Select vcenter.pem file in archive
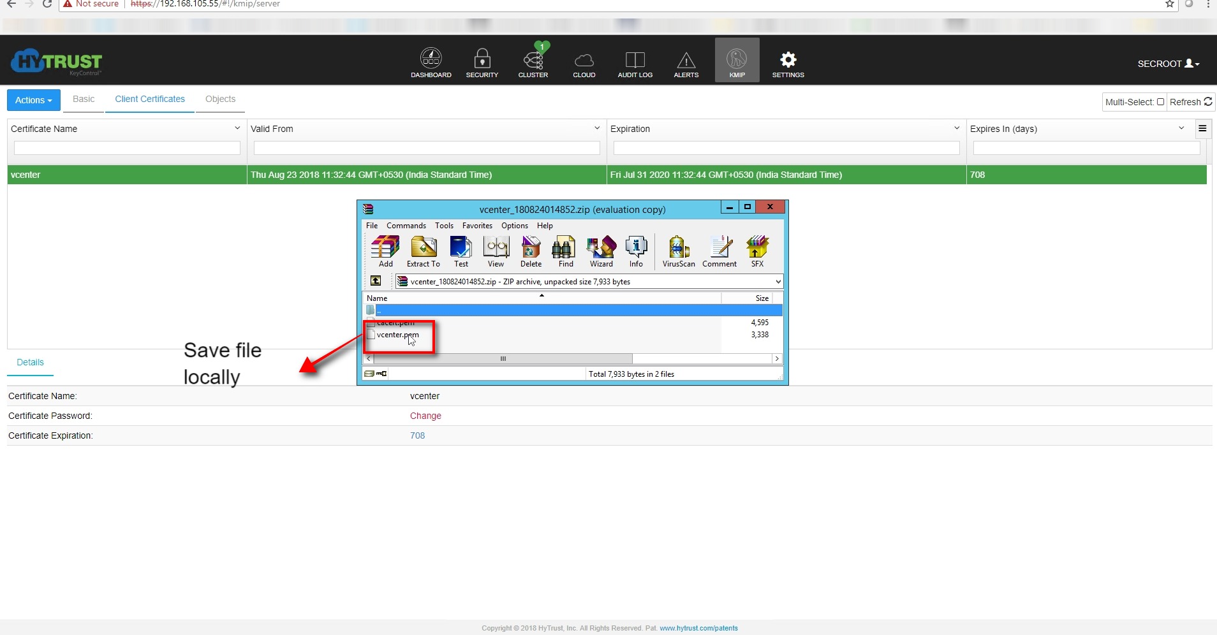The width and height of the screenshot is (1217, 635). [397, 335]
